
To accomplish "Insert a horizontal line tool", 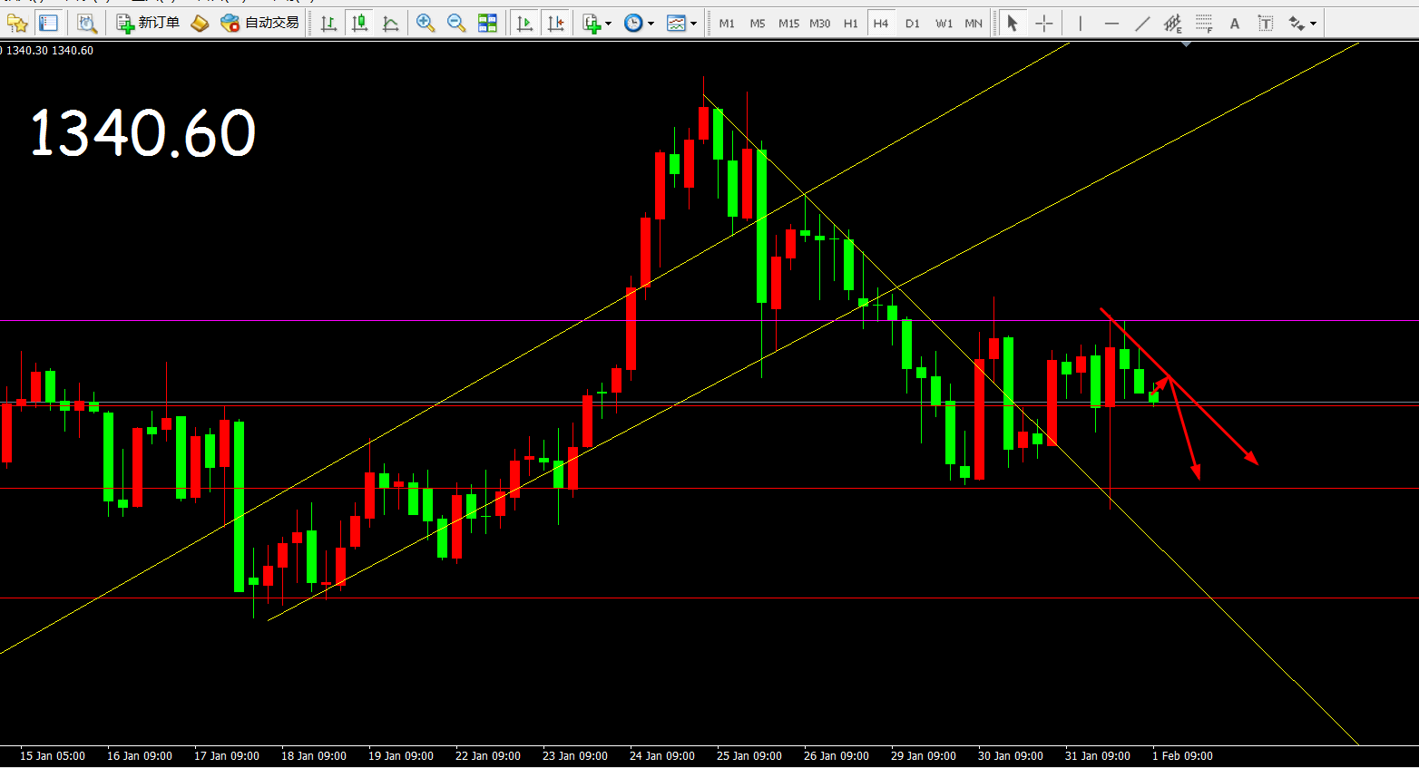I will (x=1111, y=24).
